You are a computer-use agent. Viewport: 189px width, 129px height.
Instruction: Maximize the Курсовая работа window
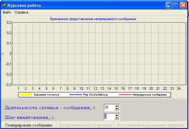click(x=176, y=5)
